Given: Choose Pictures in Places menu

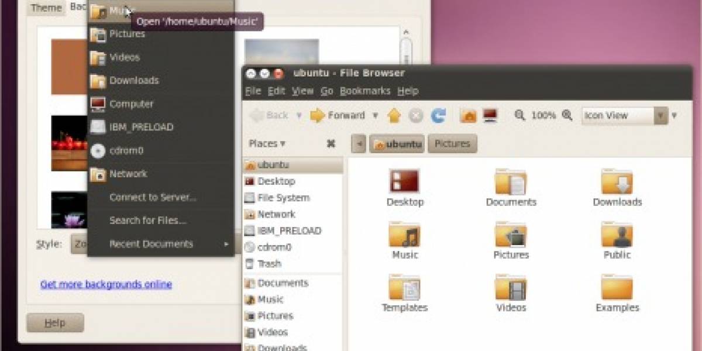Looking at the screenshot, I should 161,34.
